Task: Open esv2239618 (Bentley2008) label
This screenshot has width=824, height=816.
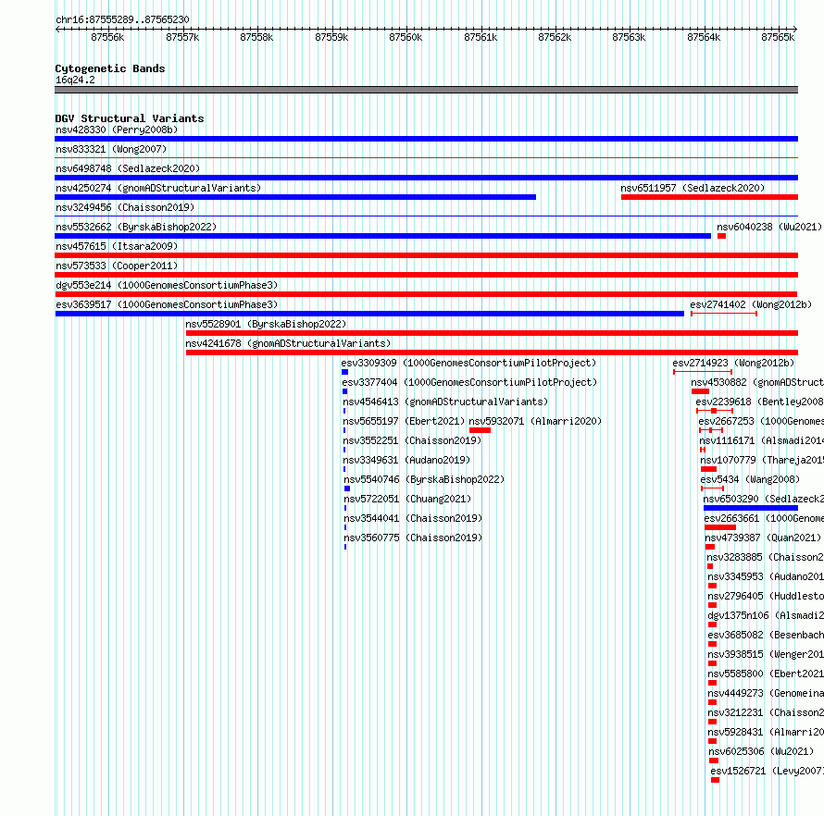Action: [760, 402]
